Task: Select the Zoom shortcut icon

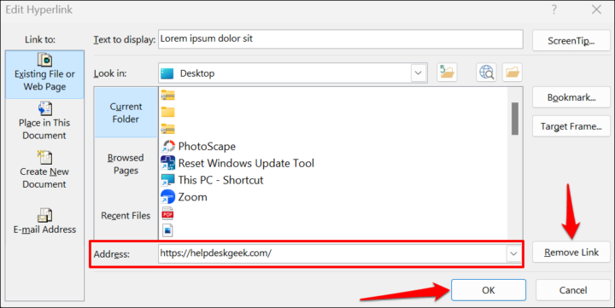Action: click(168, 197)
